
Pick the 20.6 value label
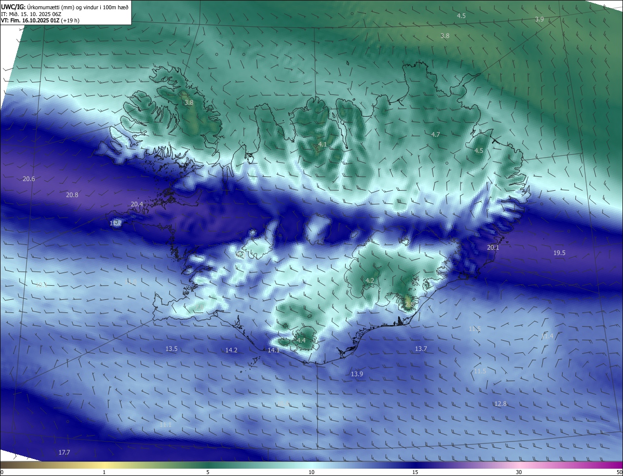click(x=29, y=179)
